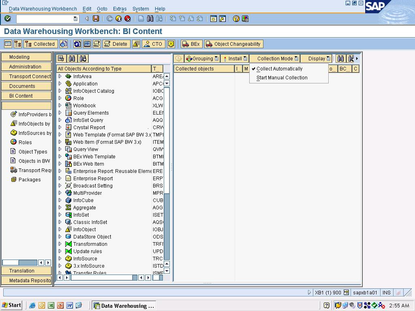Open the Goto menu
This screenshot has width=415, height=311.
pos(102,9)
